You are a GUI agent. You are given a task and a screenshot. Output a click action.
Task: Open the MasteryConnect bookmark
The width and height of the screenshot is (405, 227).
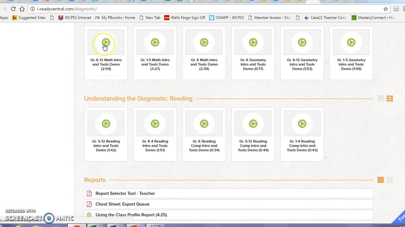point(373,18)
